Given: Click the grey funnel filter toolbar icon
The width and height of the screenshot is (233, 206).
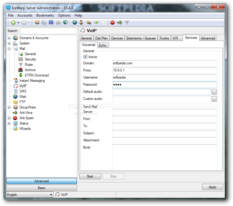Looking at the screenshot, I should click(x=127, y=23).
